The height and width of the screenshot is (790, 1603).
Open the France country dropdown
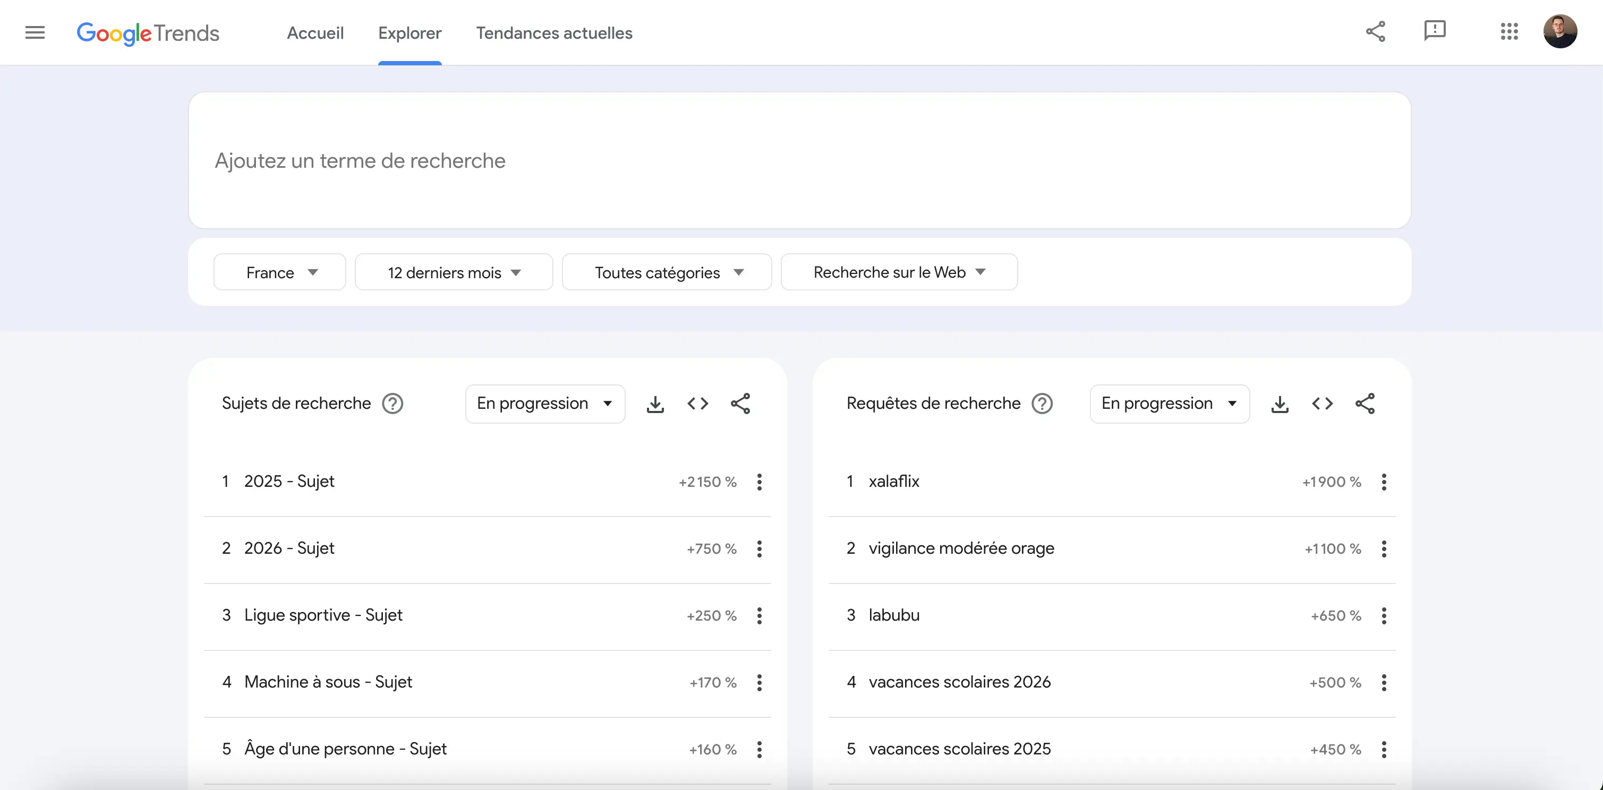279,272
